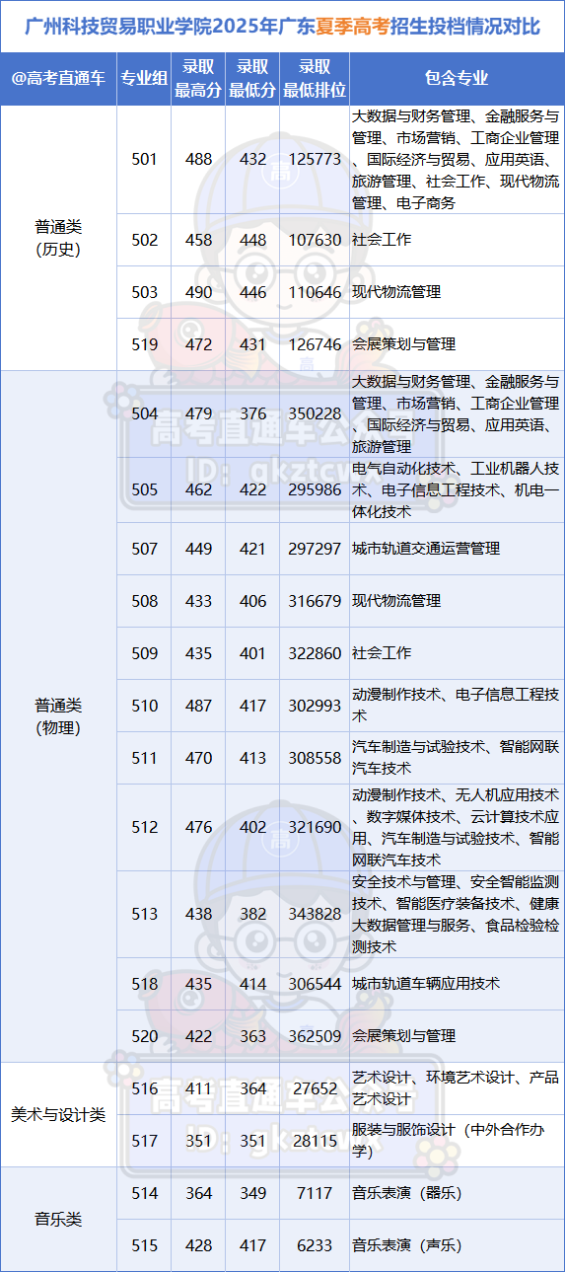This screenshot has width=565, height=1272.
Task: Select the 美术与设计类 category cell
Action: coord(58,1114)
